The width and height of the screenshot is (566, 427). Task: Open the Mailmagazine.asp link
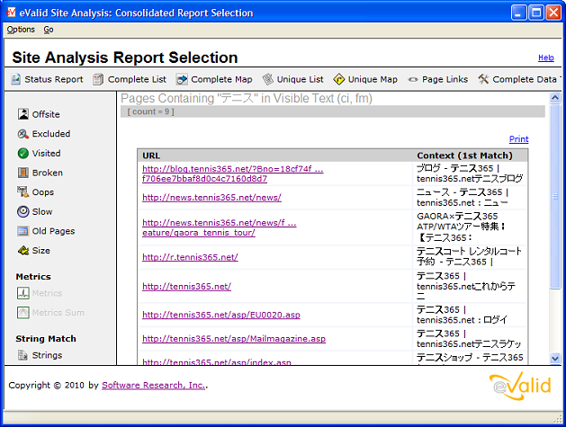234,339
